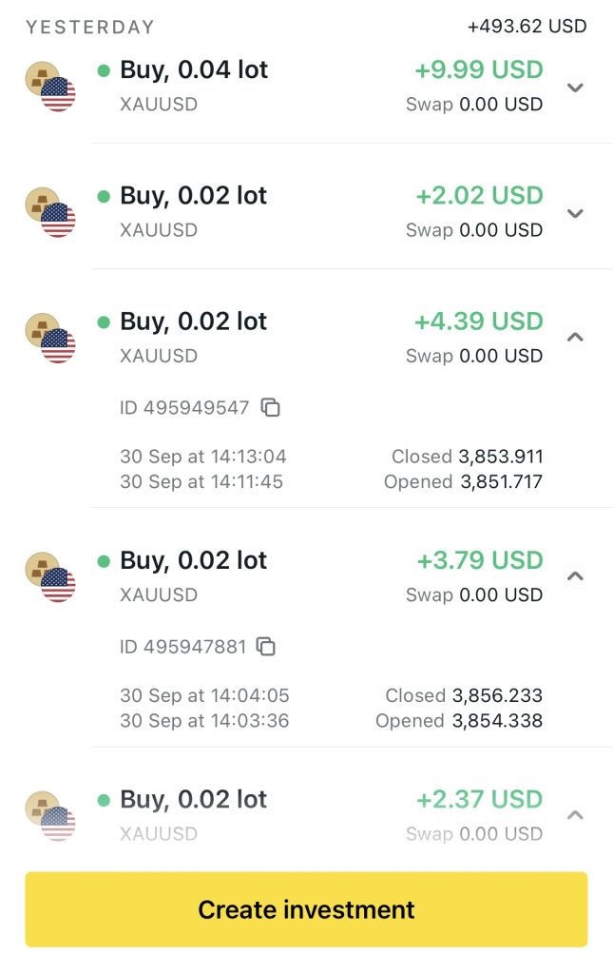Viewport: 613px width, 974px height.
Task: Expand the +2.02 USD trade details
Action: click(x=574, y=213)
